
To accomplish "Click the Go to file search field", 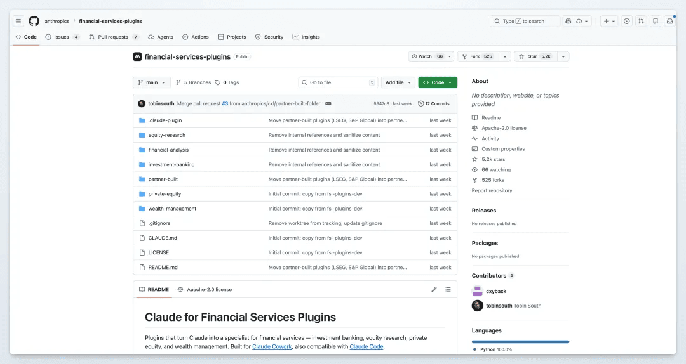I will pyautogui.click(x=337, y=82).
